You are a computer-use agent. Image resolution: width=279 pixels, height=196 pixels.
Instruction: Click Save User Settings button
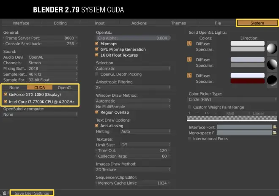pyautogui.click(x=32, y=193)
